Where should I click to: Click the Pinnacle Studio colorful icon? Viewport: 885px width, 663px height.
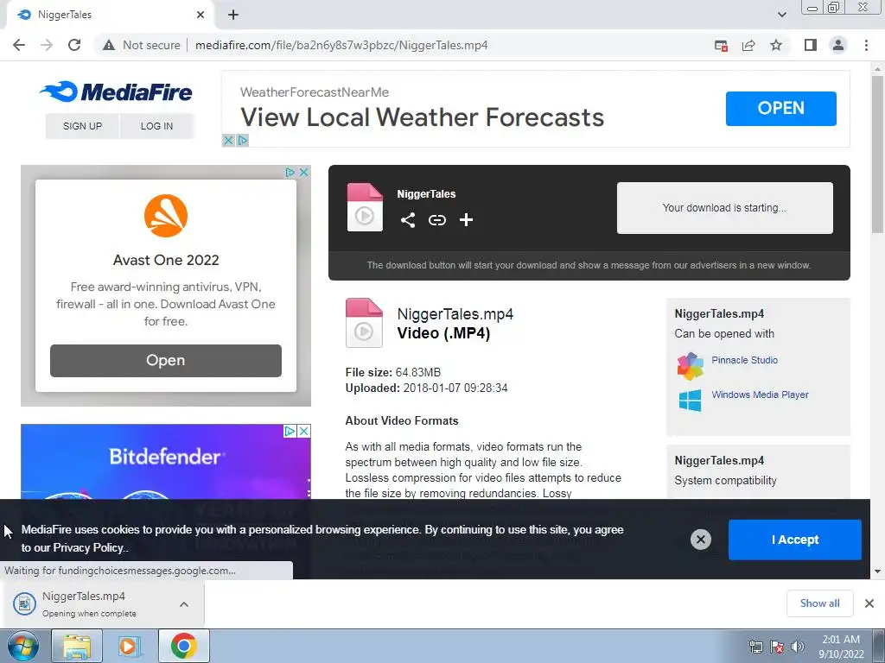click(691, 366)
